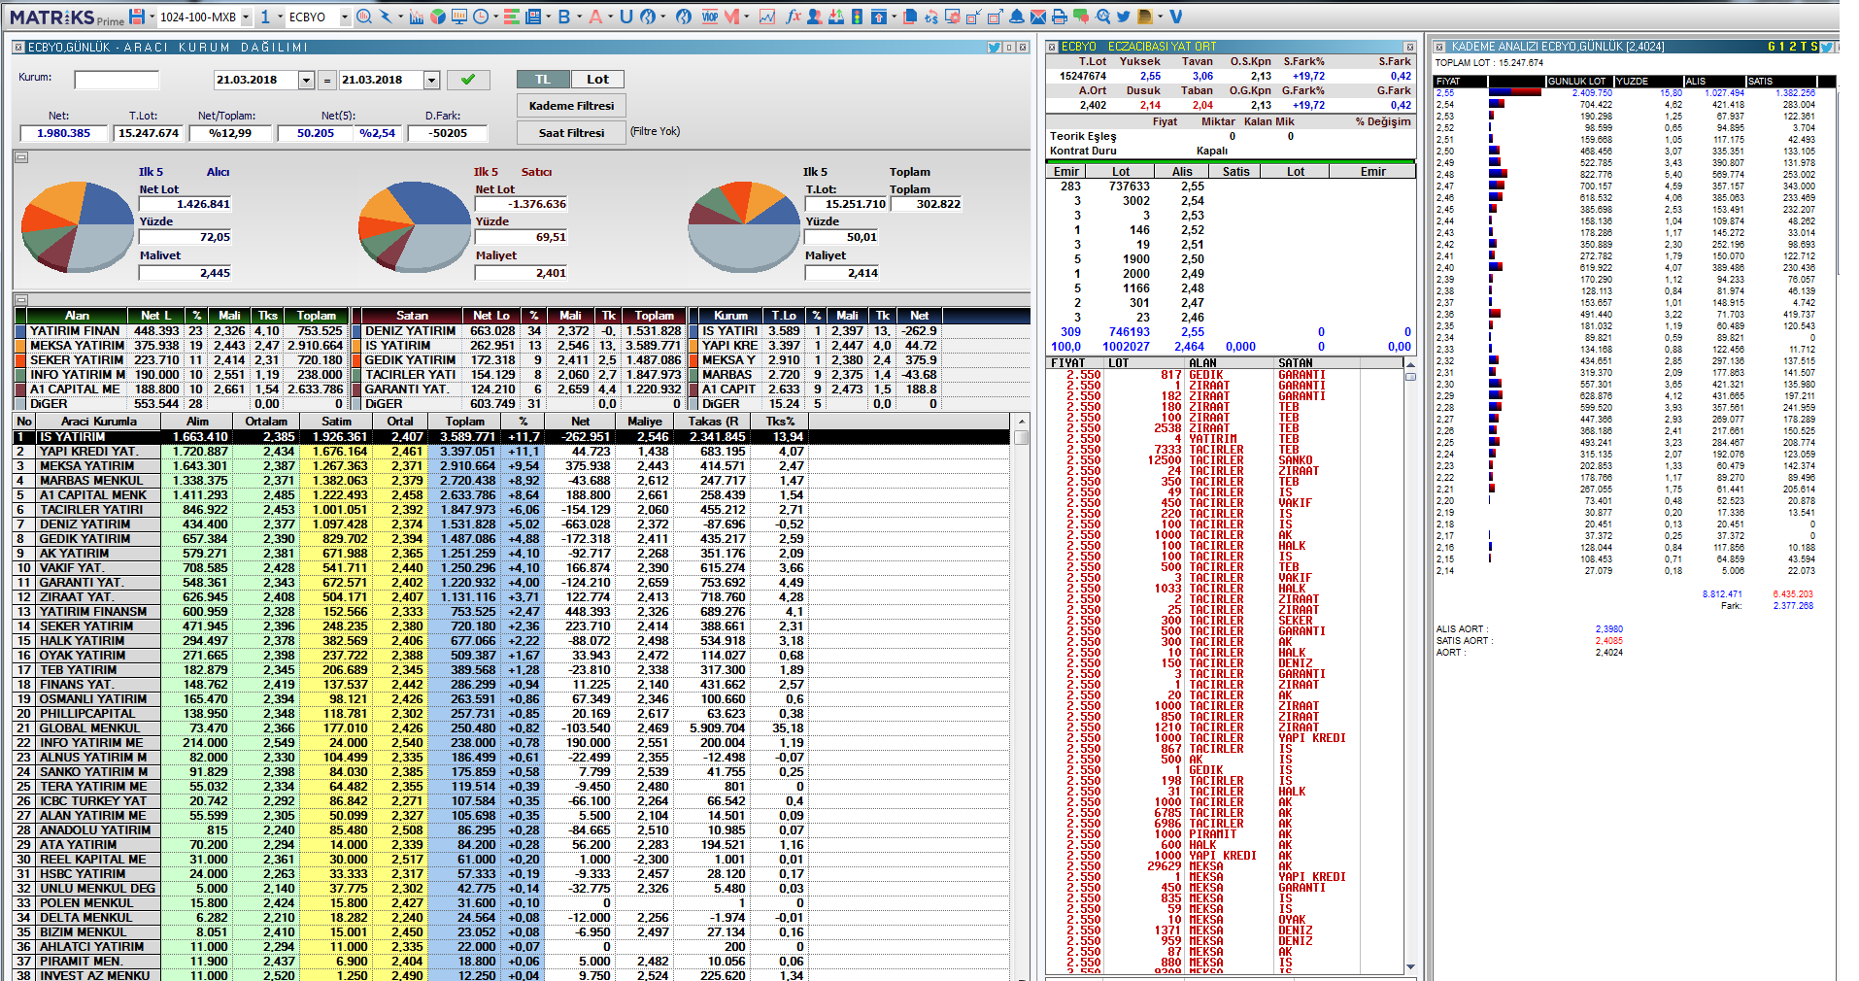The image size is (1859, 981).
Task: Sort by Maliye column header
Action: (644, 422)
